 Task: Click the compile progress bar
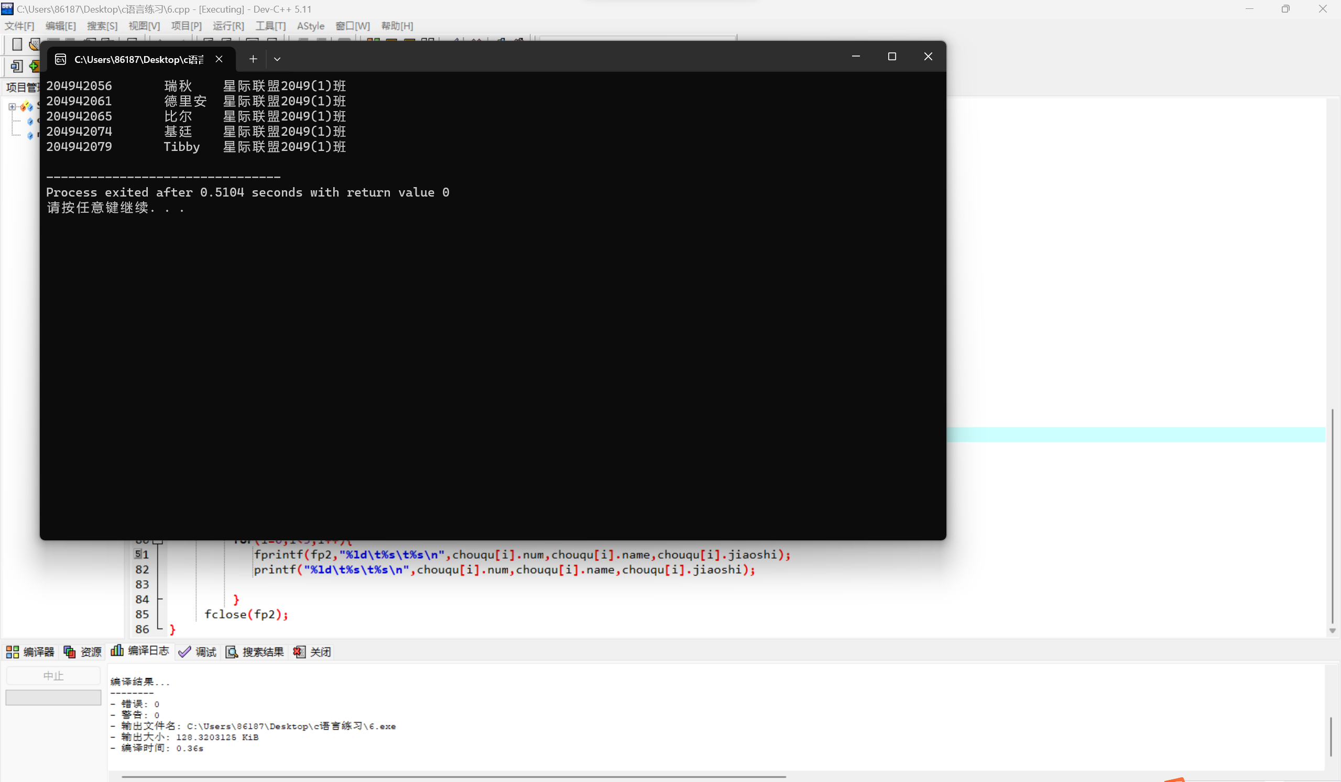click(x=53, y=698)
